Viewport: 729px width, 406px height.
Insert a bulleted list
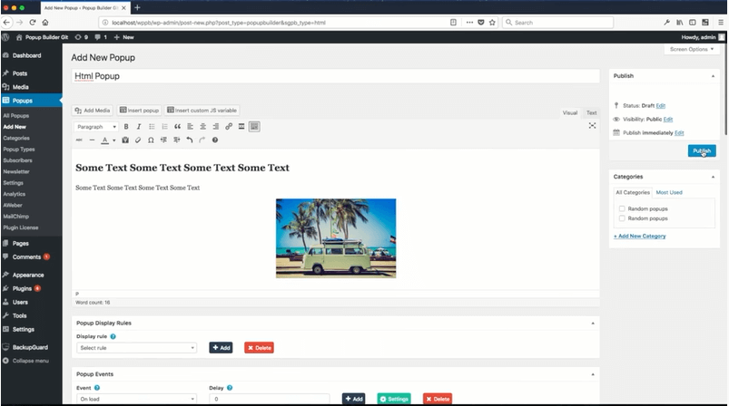pos(152,127)
